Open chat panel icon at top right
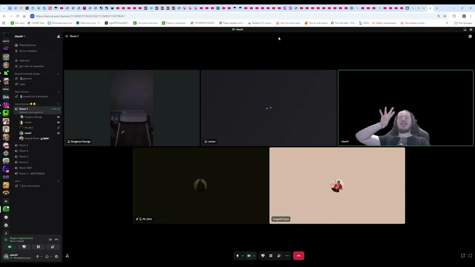Screen dimensions: 475x267 [470, 36]
